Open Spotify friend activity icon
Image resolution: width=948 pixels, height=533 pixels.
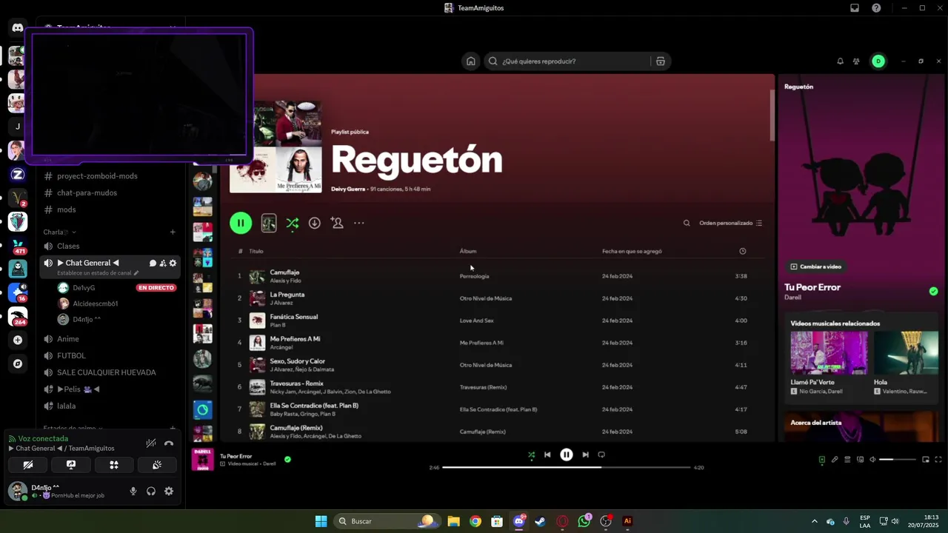click(x=856, y=61)
